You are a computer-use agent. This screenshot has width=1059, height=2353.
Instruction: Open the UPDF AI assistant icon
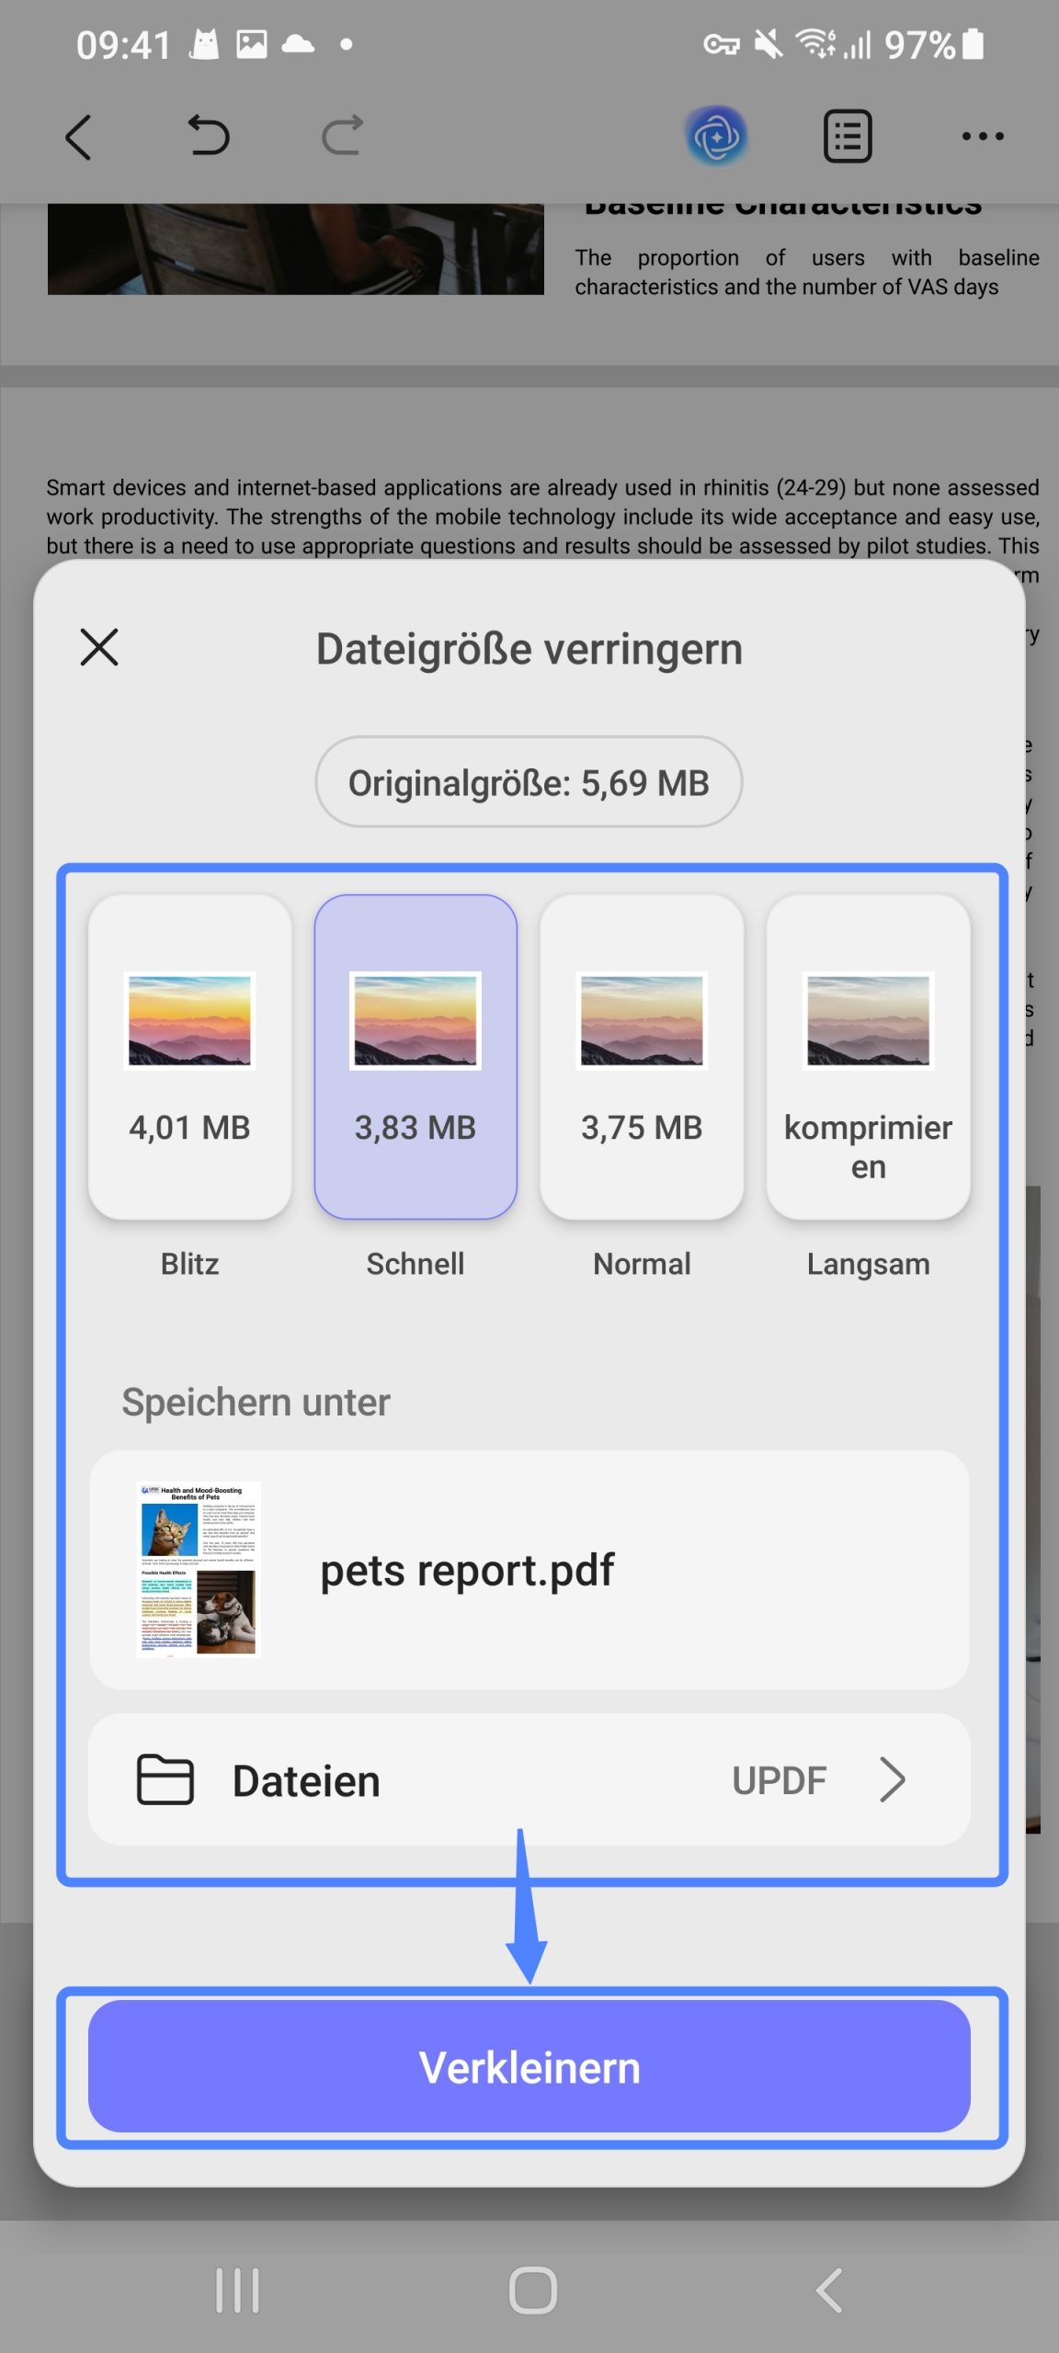coord(717,137)
